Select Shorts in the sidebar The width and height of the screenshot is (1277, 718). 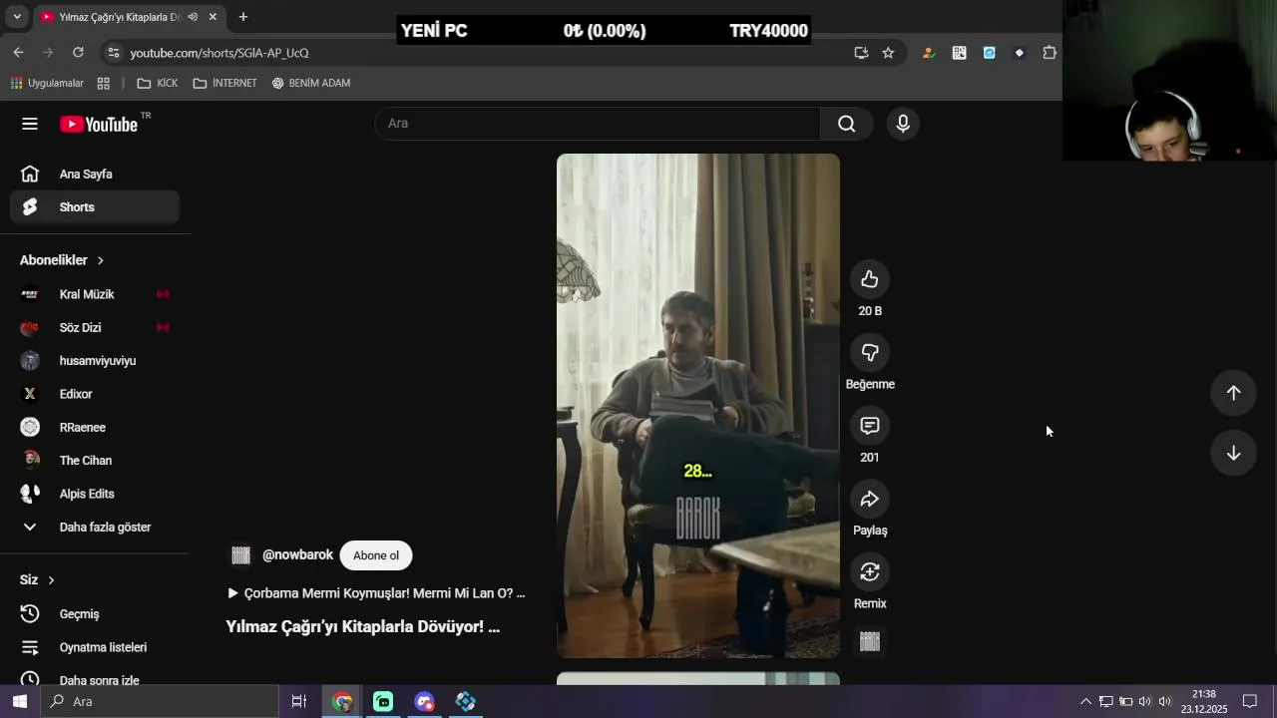(95, 207)
